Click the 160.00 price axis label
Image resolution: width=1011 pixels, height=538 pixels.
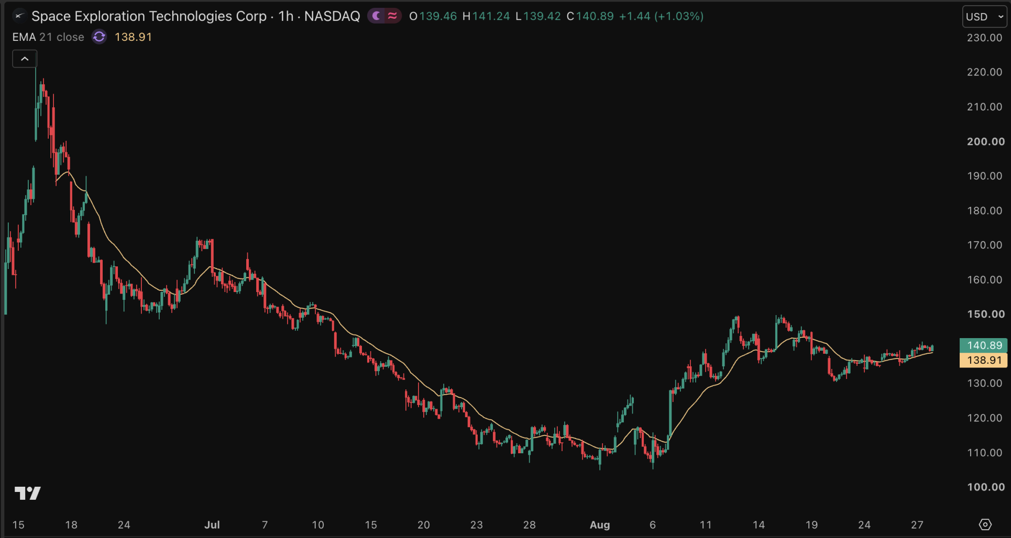[984, 279]
